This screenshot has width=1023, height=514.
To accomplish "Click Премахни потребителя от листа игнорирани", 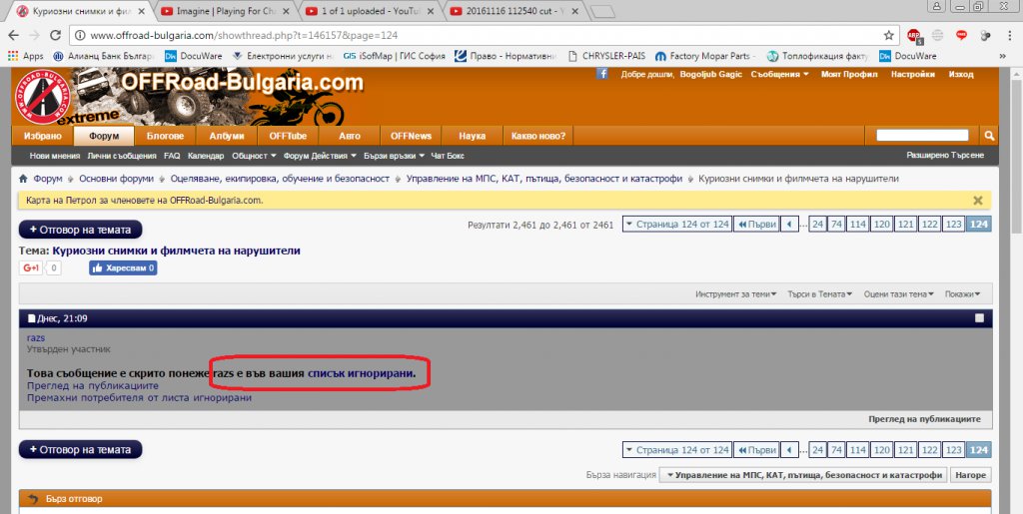I will [x=139, y=397].
